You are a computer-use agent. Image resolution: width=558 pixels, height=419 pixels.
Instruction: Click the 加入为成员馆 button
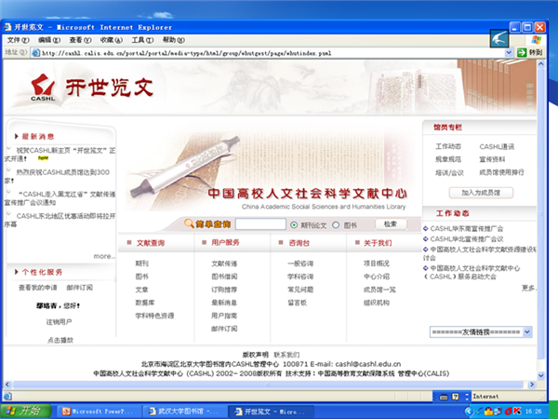[481, 193]
